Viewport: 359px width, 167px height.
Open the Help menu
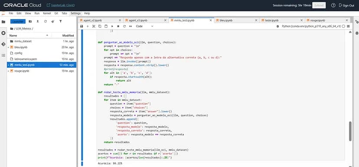87,13
